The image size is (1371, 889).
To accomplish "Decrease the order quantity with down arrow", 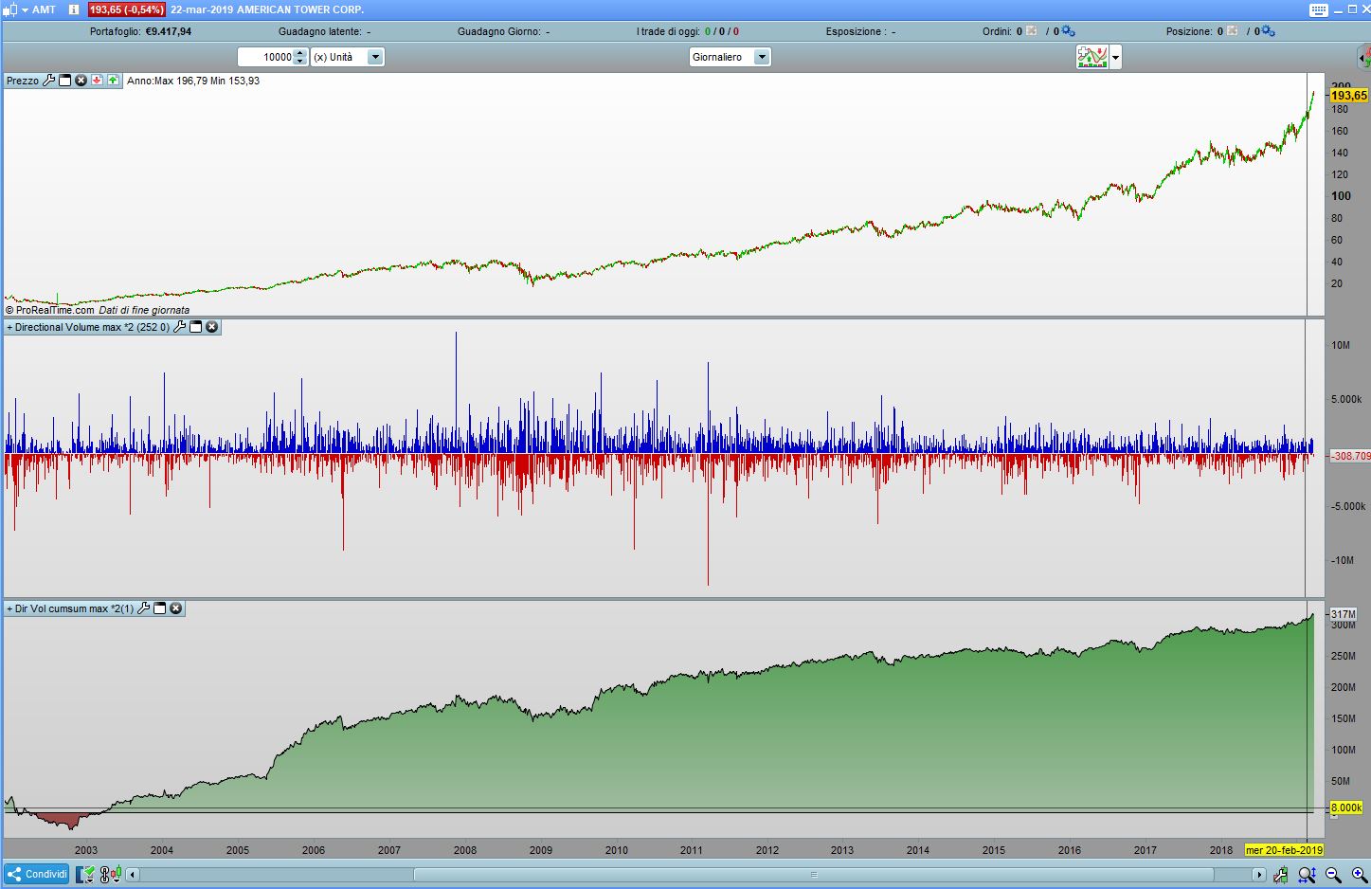I will coord(300,62).
